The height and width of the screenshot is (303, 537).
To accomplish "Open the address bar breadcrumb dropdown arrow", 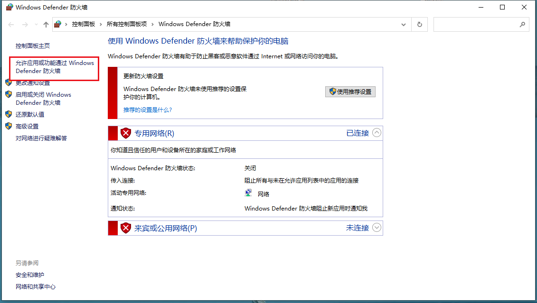I will click(x=403, y=24).
